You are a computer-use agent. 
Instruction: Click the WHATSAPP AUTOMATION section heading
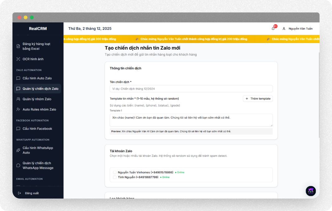pyautogui.click(x=33, y=140)
